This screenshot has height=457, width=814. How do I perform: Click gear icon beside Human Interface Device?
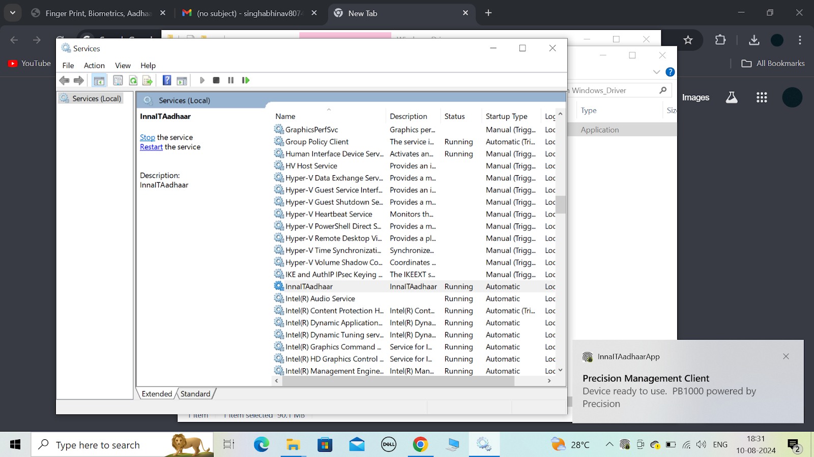[x=279, y=153]
